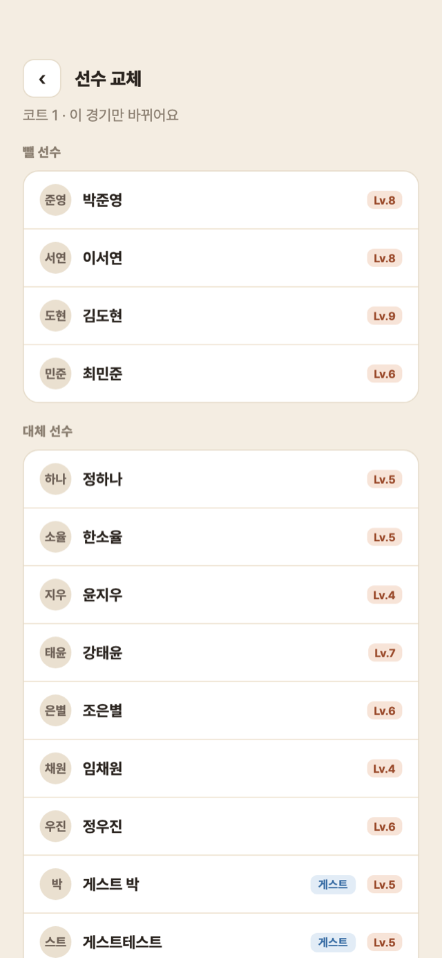Tap the 태윤 avatar circle
The image size is (442, 958).
(x=55, y=653)
